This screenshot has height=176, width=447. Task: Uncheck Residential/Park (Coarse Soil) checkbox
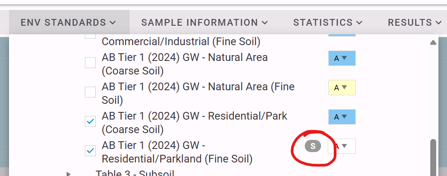click(x=90, y=121)
